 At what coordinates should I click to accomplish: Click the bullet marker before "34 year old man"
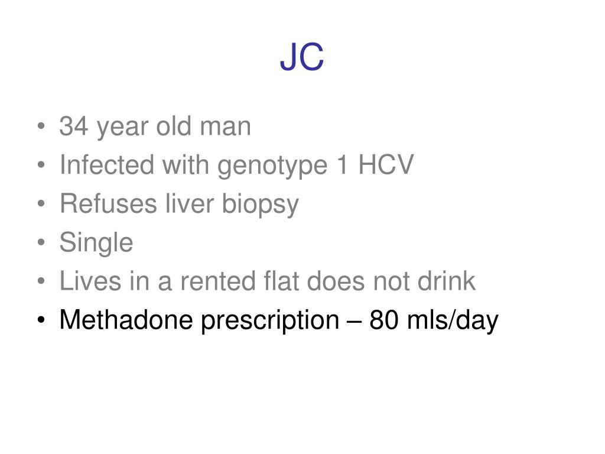click(x=41, y=127)
